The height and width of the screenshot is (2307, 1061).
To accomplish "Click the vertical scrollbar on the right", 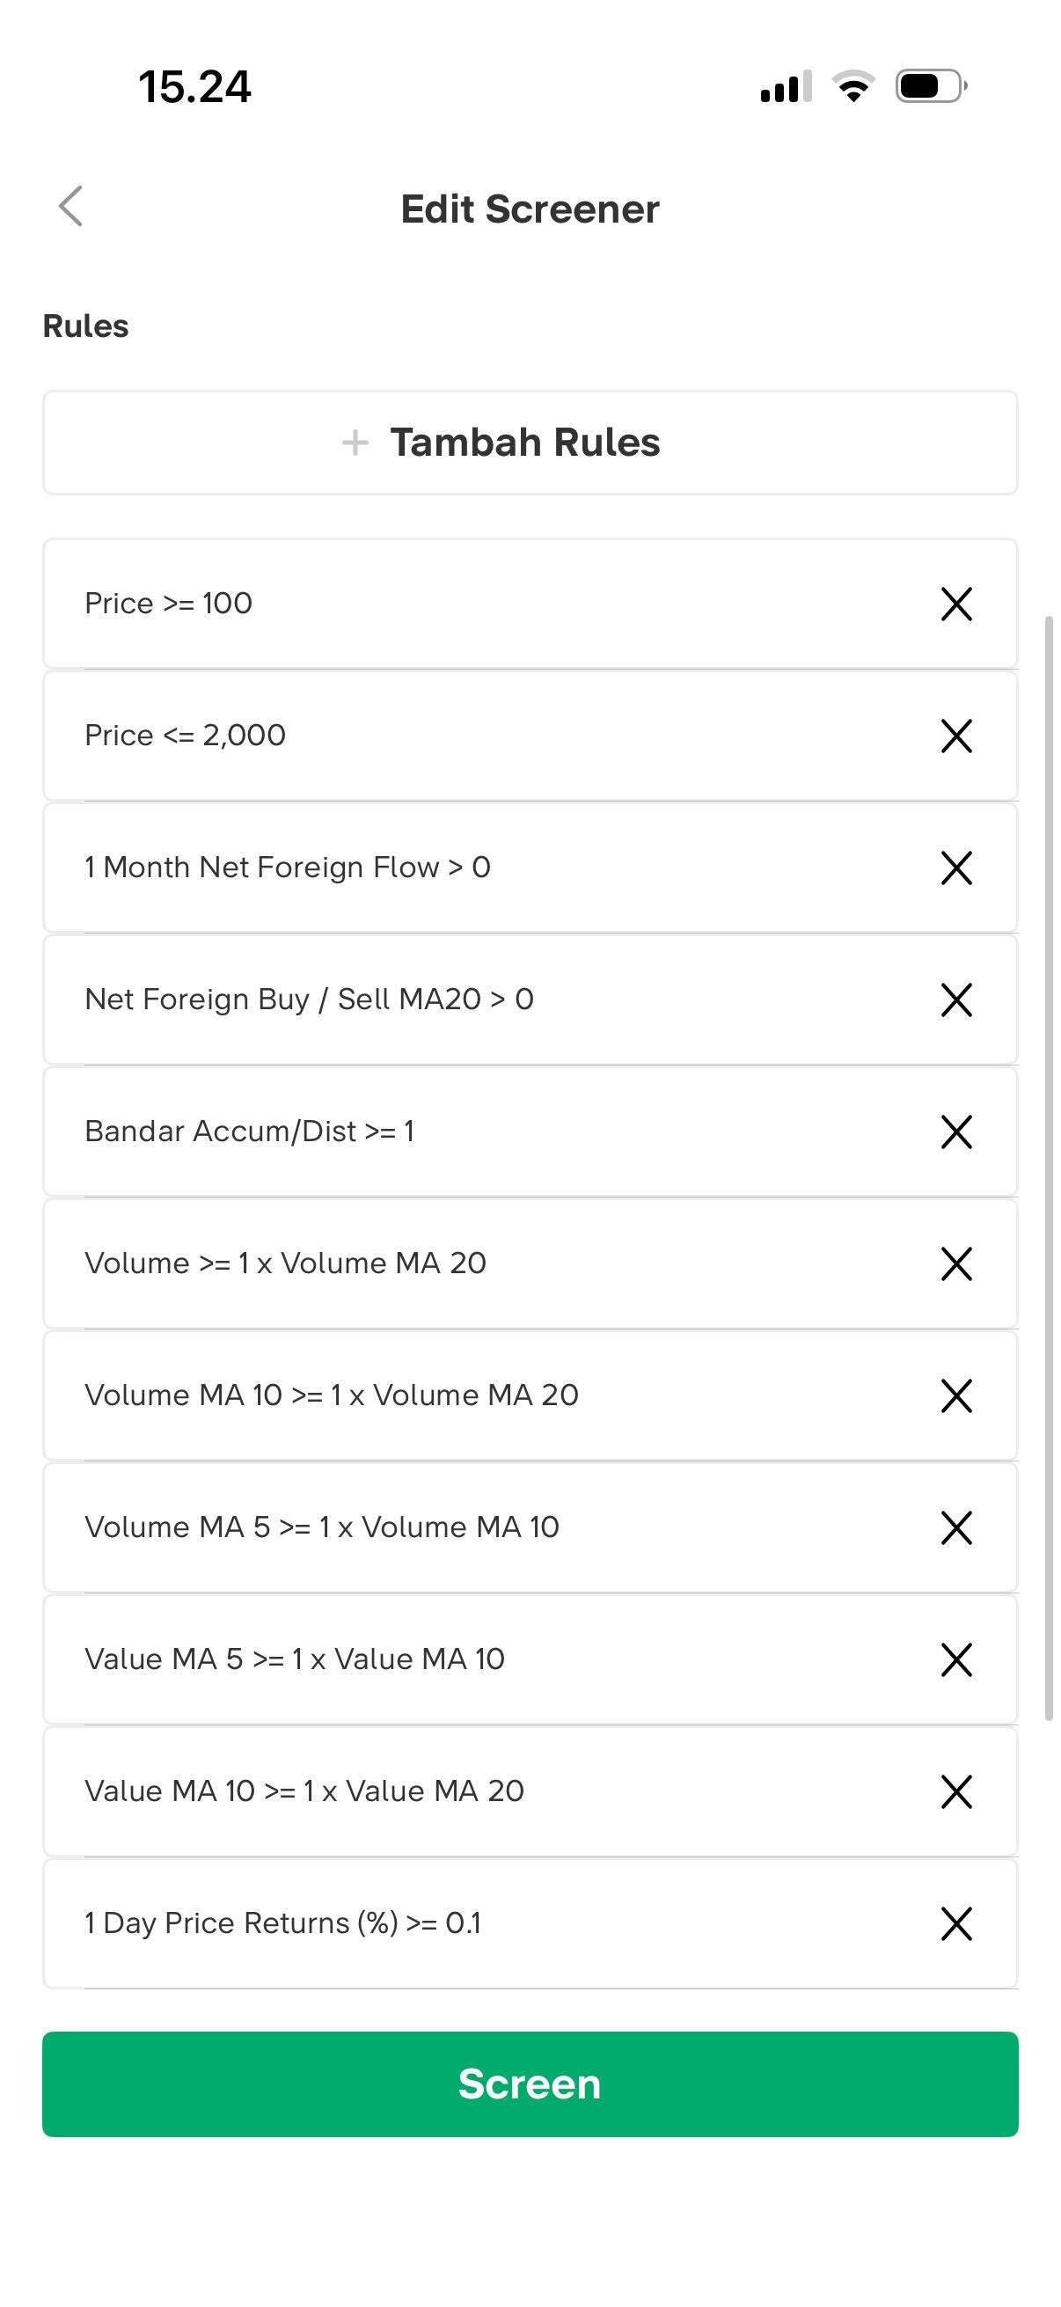I will (x=1049, y=1164).
